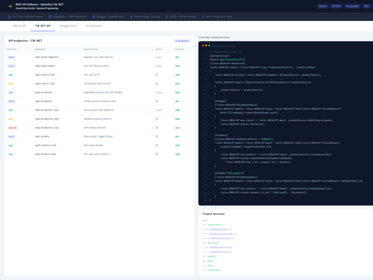Click the JWT tag in the header

pyautogui.click(x=367, y=6)
